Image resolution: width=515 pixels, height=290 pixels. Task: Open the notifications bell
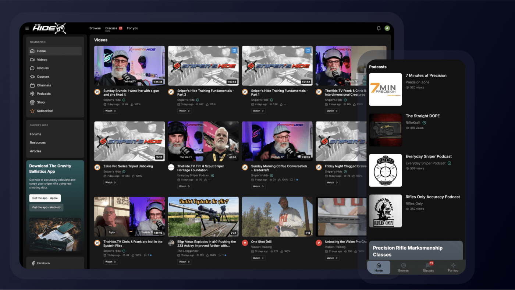379,28
